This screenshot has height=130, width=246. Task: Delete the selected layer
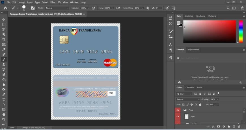[x=239, y=127]
